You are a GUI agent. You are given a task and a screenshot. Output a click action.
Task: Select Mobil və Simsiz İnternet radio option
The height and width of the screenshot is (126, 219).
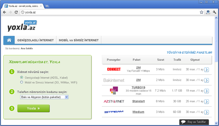pyautogui.click(x=21, y=82)
